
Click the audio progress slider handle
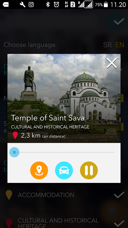coord(14,152)
